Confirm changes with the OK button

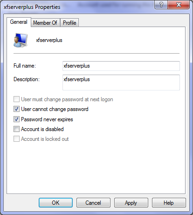(55, 203)
